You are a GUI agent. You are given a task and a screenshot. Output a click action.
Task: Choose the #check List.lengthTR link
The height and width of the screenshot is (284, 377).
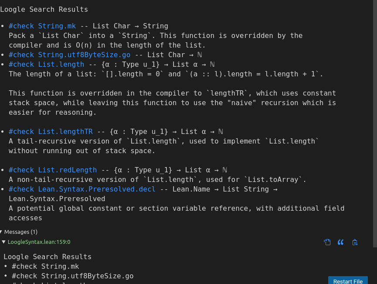51,132
